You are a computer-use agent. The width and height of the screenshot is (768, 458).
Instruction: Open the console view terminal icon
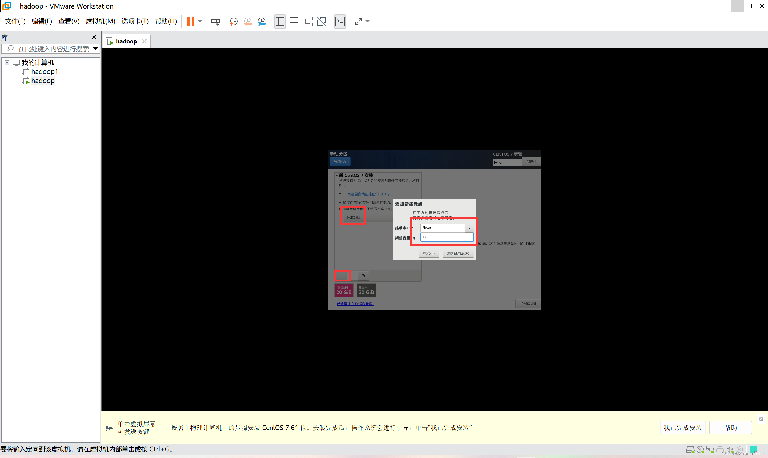340,21
